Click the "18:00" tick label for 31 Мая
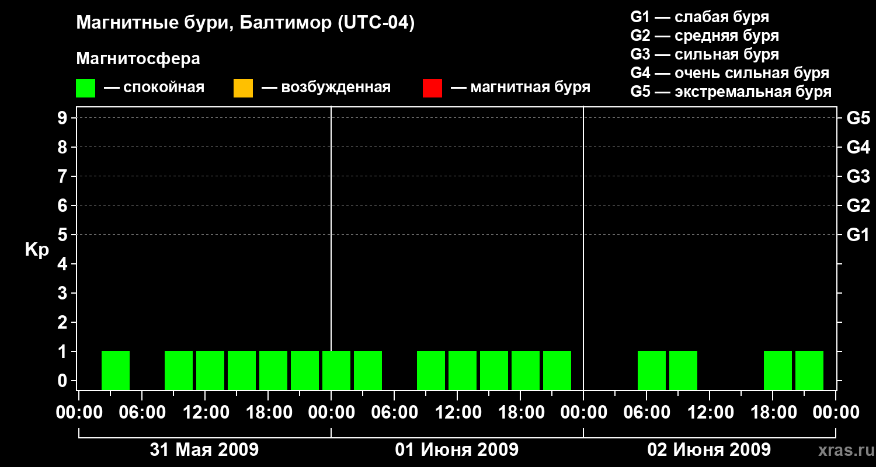The height and width of the screenshot is (467, 876). click(268, 413)
